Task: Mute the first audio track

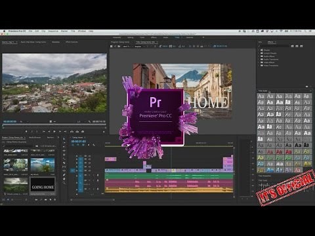Action: click(x=89, y=175)
